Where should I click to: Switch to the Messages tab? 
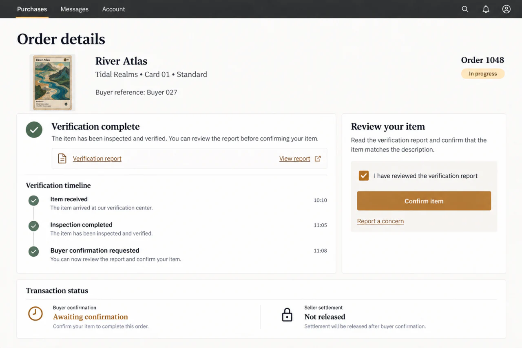point(75,9)
